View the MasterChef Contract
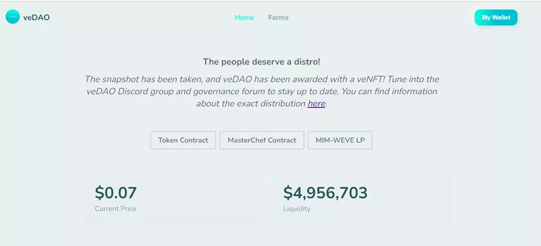 (x=262, y=140)
